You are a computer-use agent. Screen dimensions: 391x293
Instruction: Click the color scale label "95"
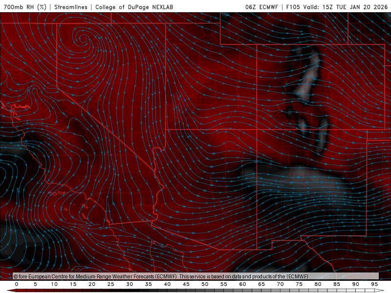coord(374,284)
